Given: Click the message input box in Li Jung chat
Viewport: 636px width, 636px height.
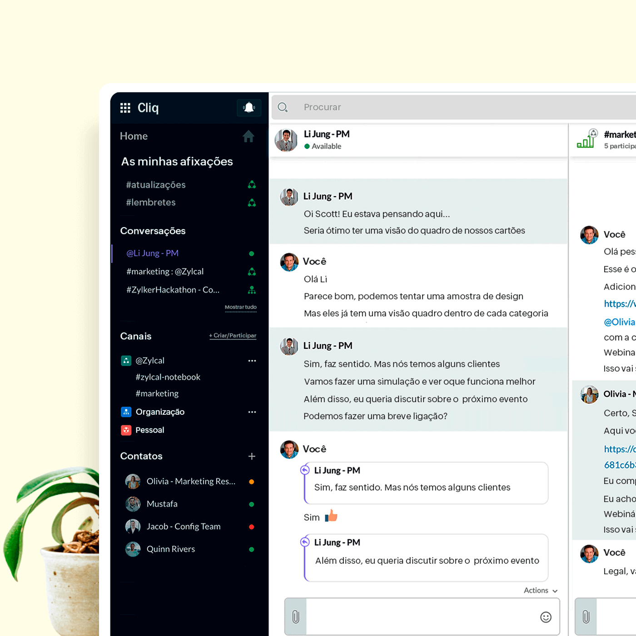Looking at the screenshot, I should [422, 616].
